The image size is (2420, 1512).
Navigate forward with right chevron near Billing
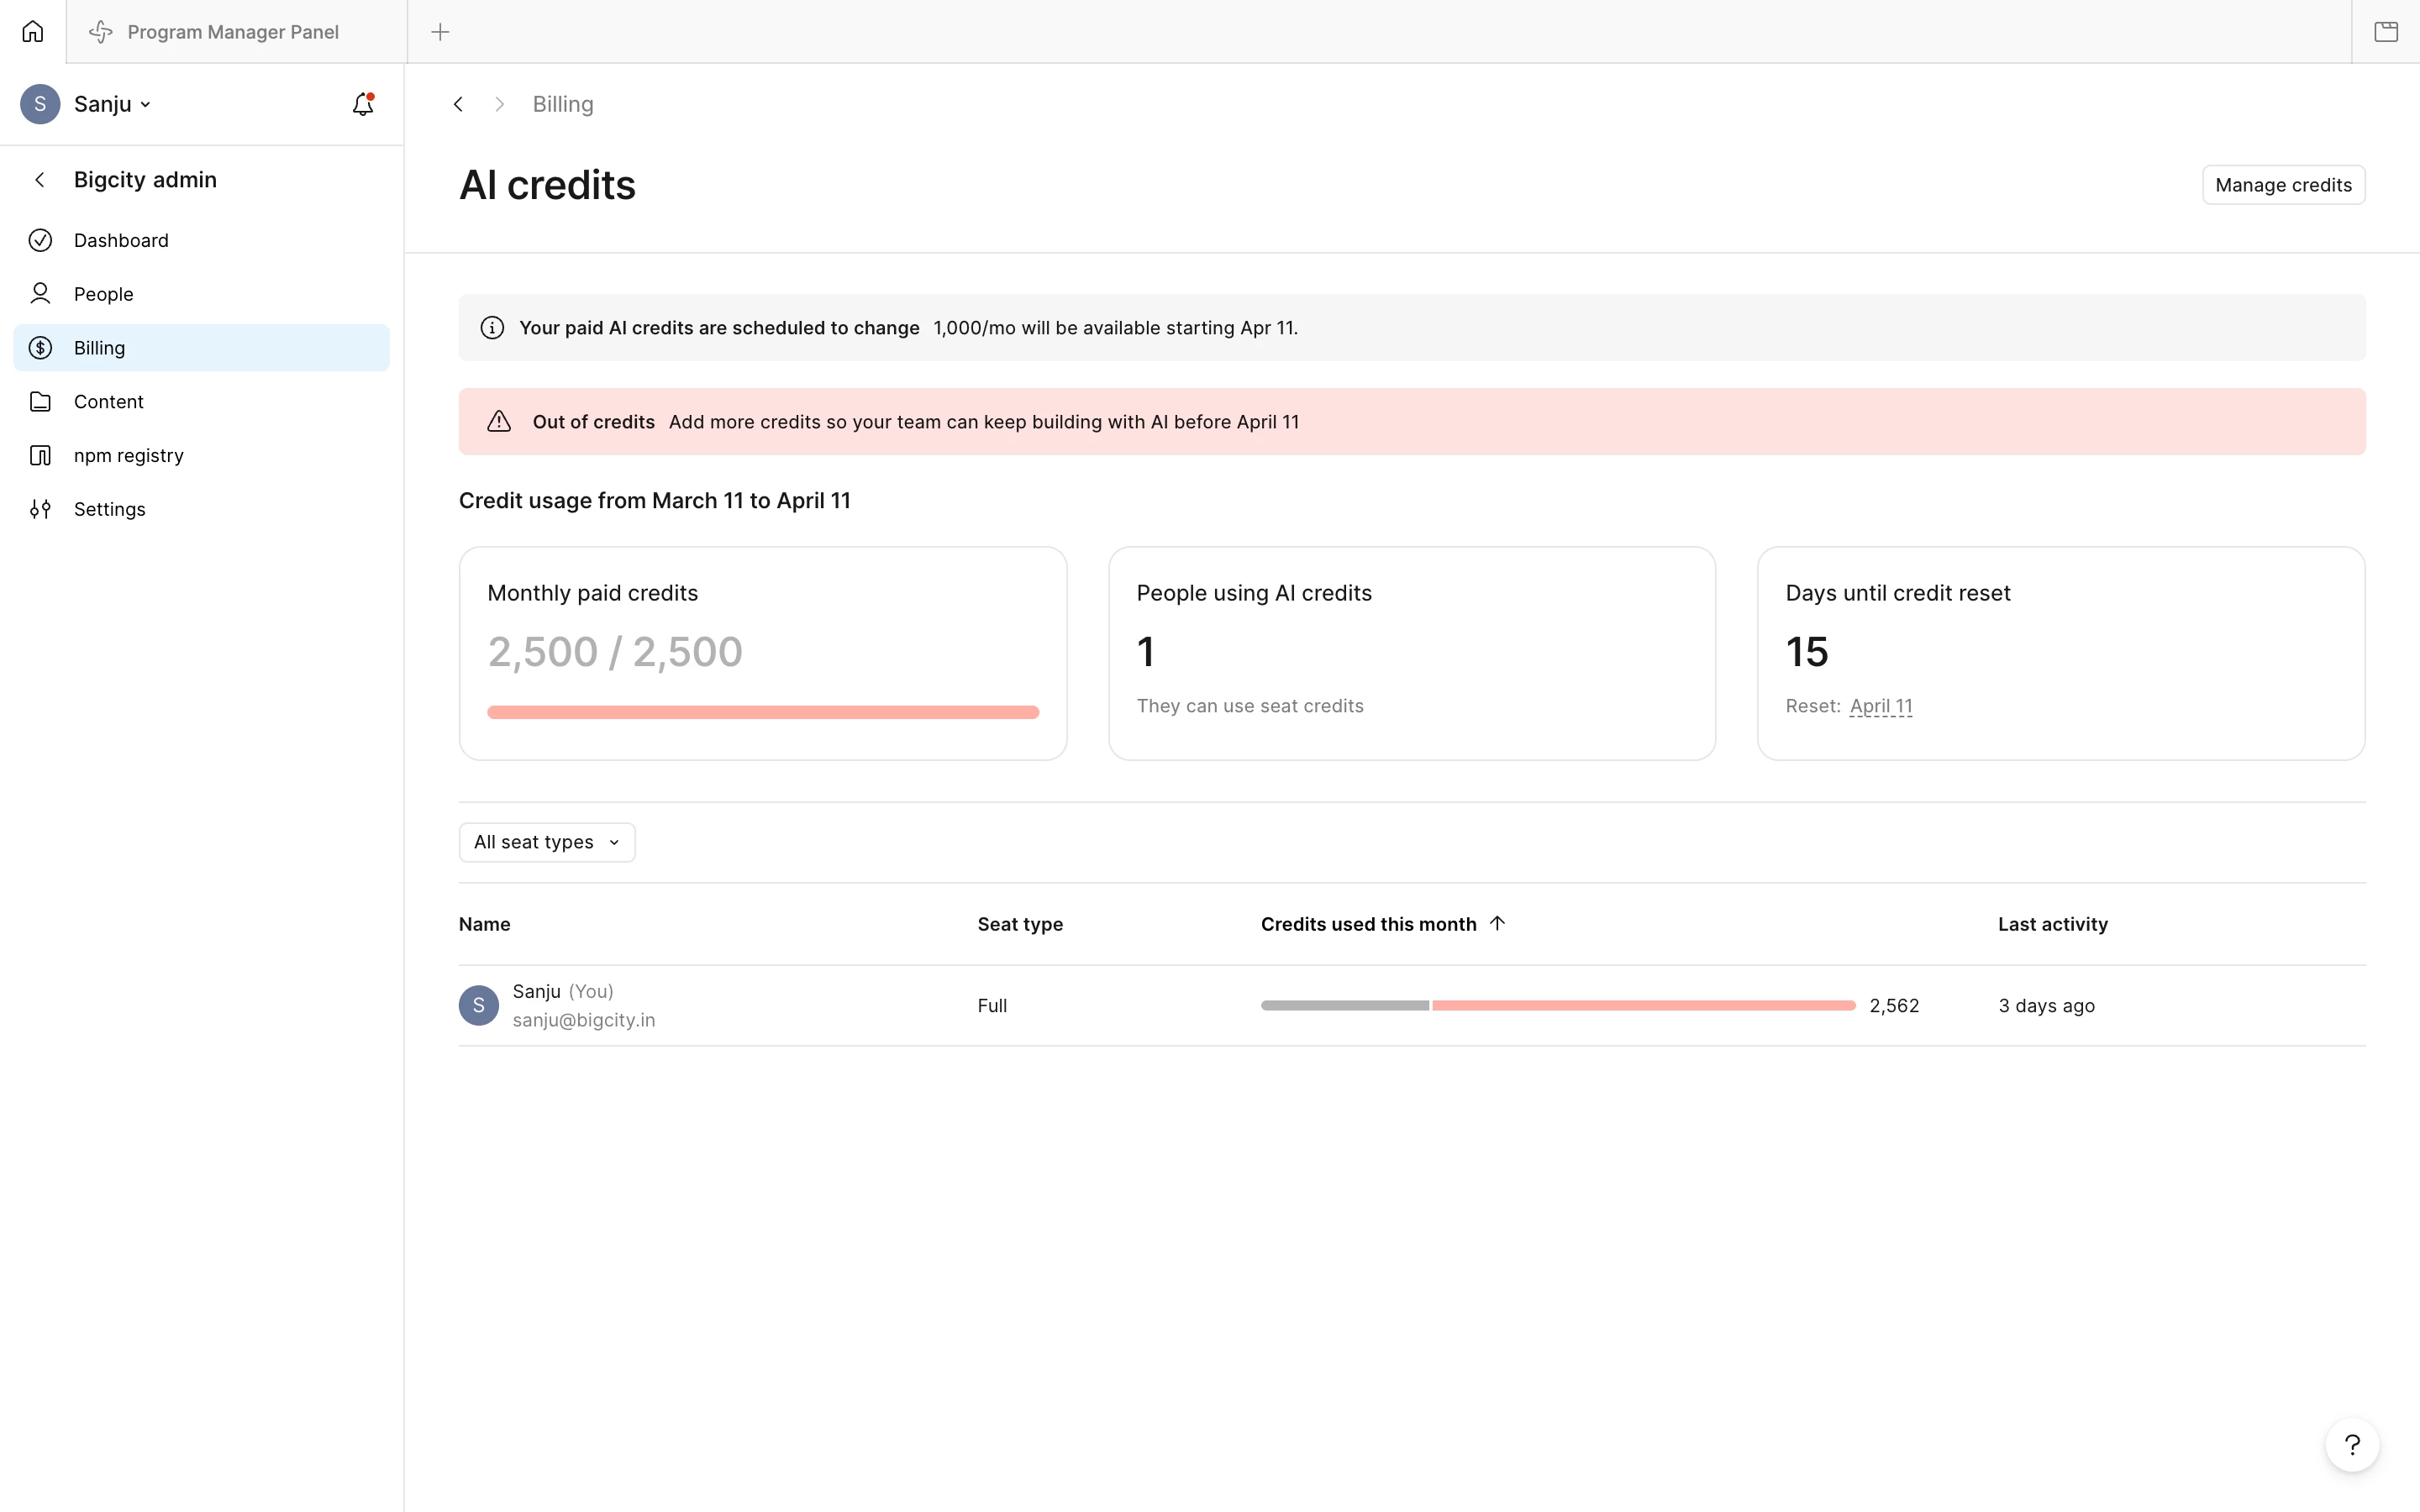coord(499,104)
